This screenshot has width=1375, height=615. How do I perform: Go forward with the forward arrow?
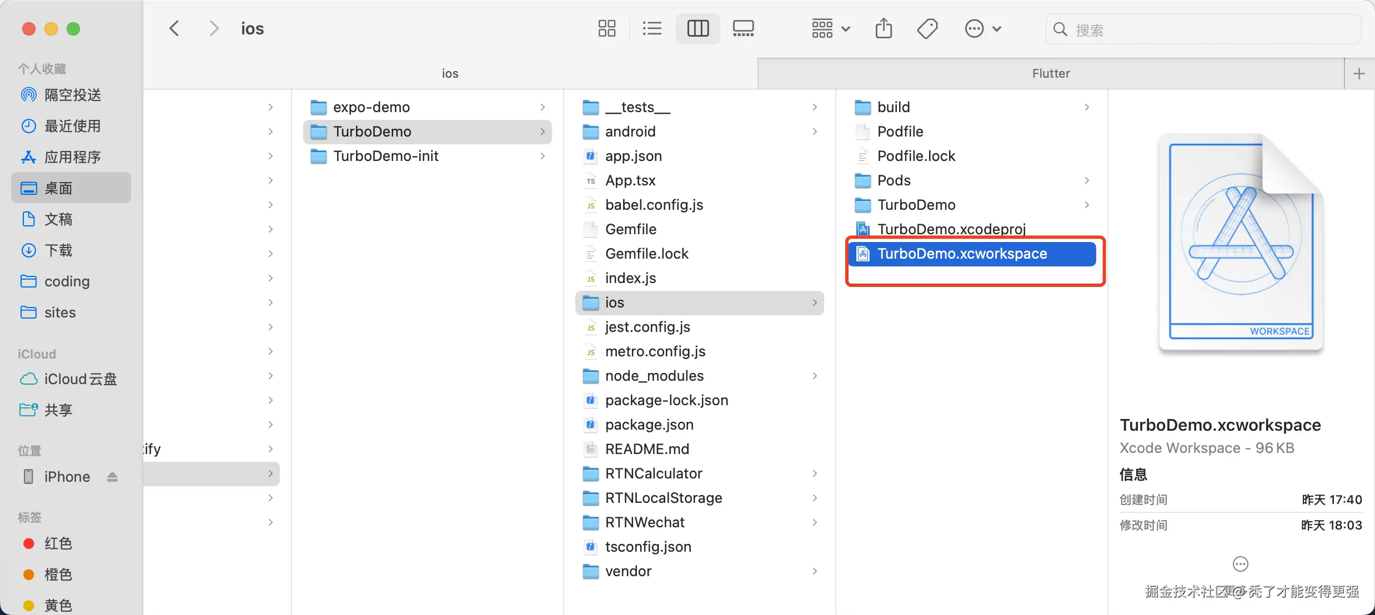click(214, 28)
